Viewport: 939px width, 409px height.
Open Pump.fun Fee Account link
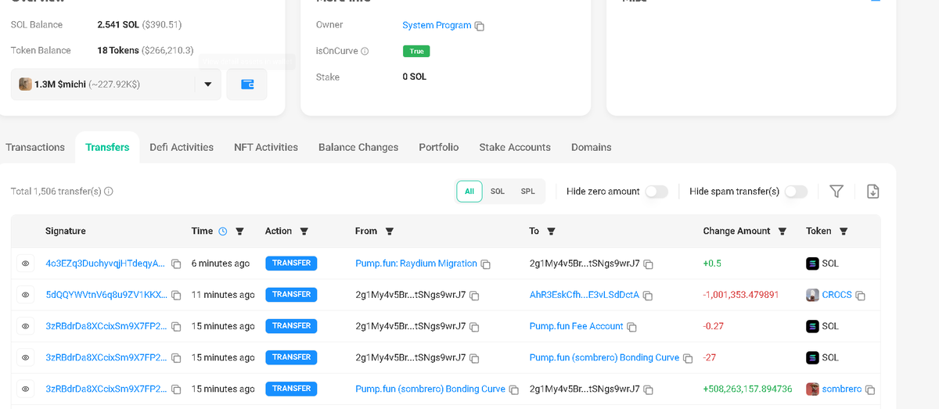577,326
